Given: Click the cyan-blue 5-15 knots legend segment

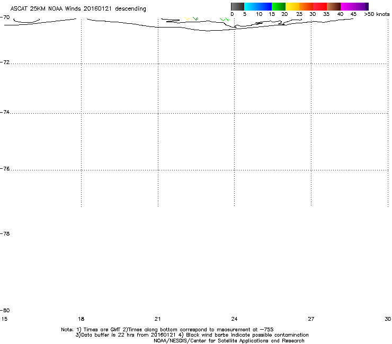Looking at the screenshot, I should (258, 6).
